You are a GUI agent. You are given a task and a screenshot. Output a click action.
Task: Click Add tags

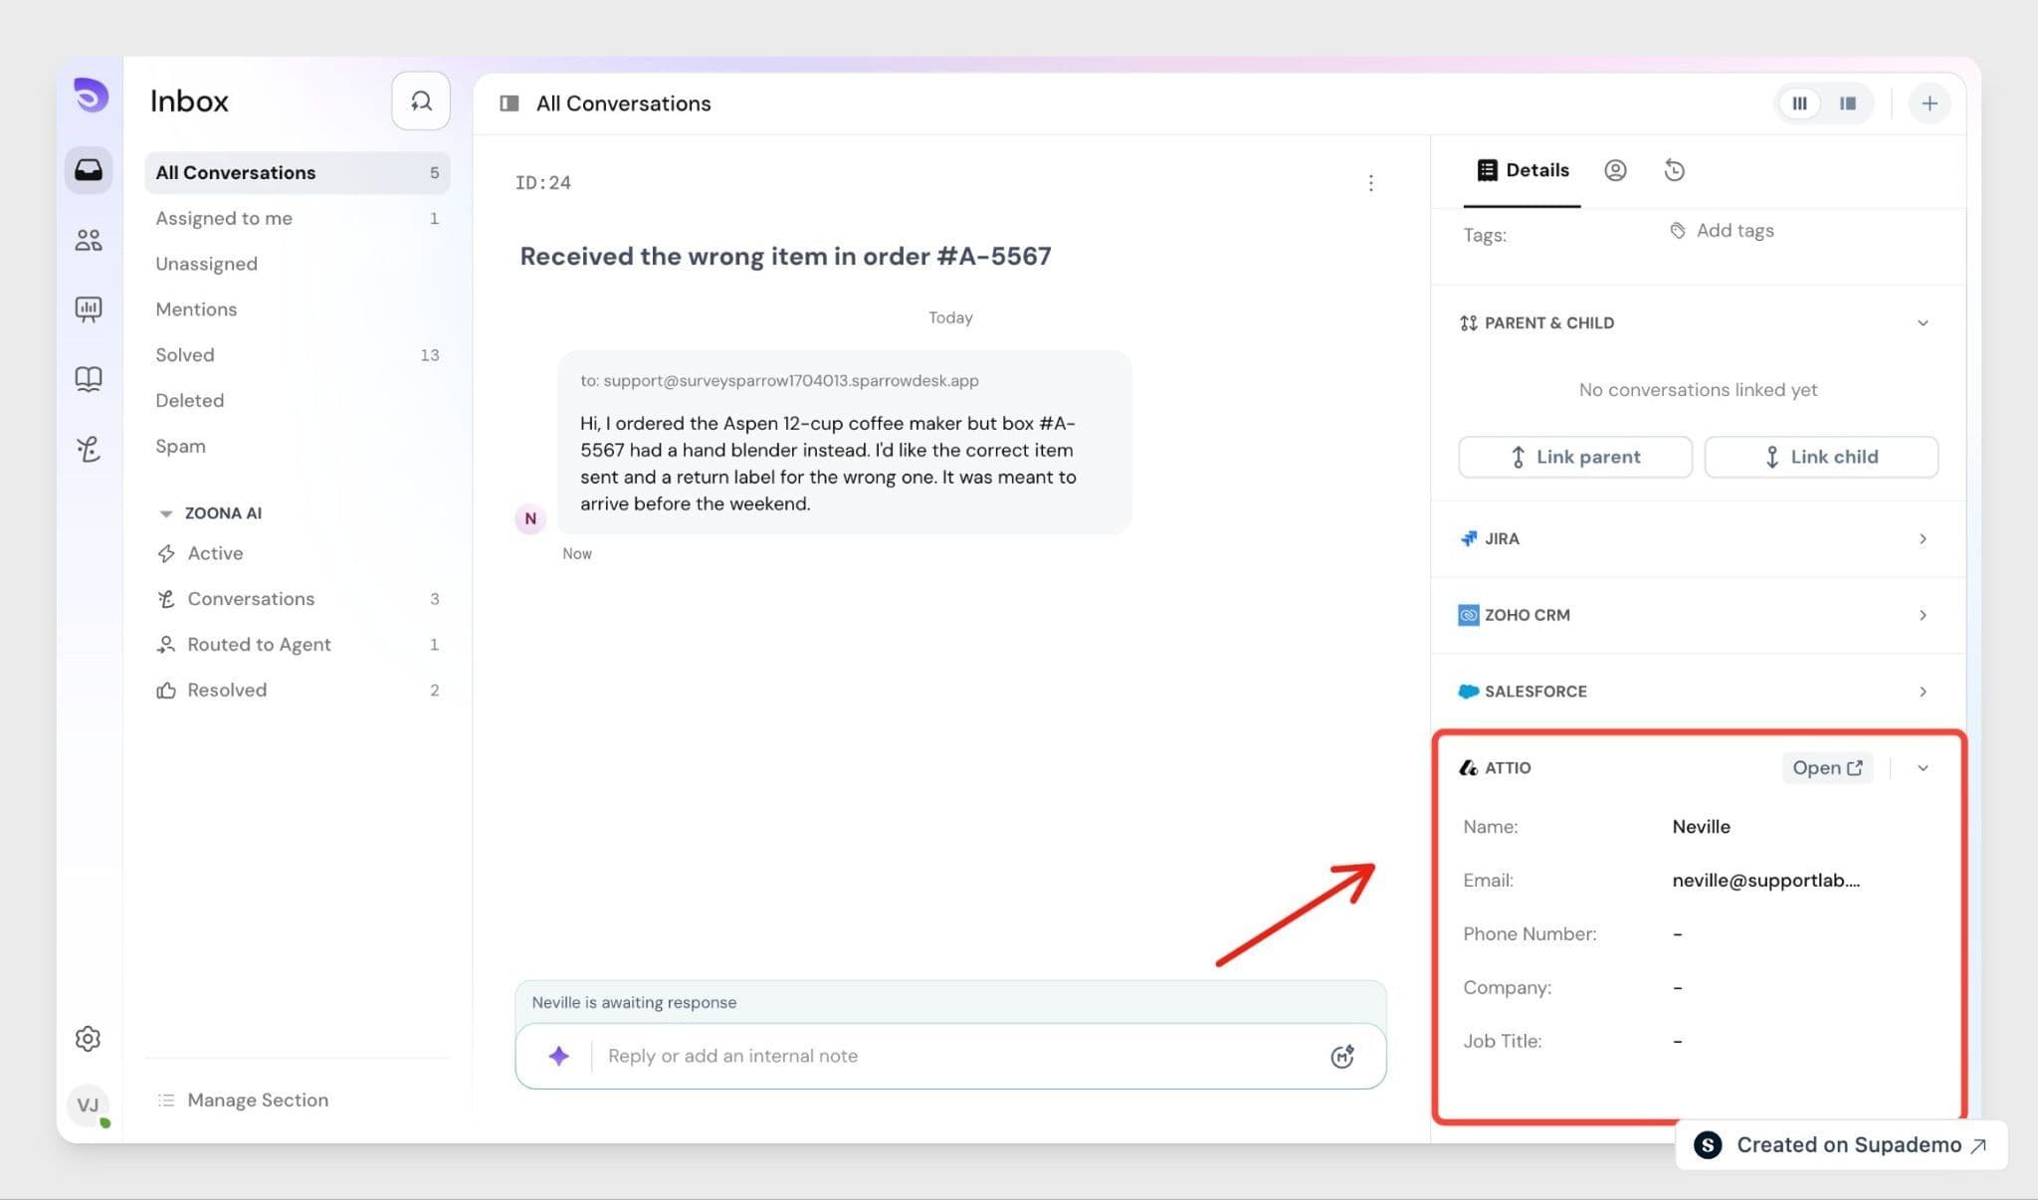(1722, 231)
